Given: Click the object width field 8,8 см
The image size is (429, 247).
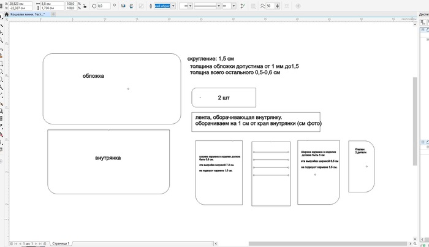Looking at the screenshot, I should (x=52, y=4).
